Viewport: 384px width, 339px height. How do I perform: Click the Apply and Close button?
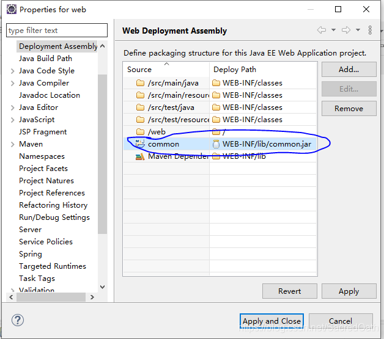(271, 321)
